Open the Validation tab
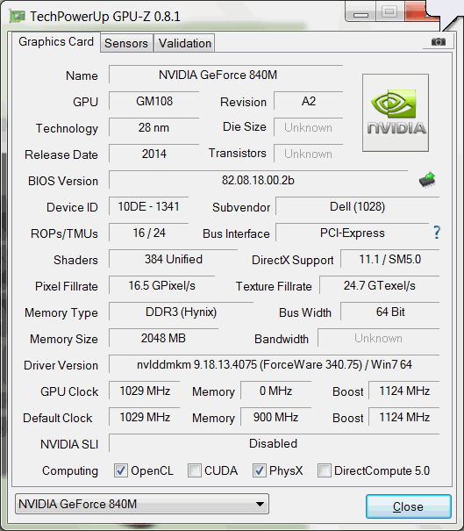Image resolution: width=464 pixels, height=531 pixels. [185, 43]
